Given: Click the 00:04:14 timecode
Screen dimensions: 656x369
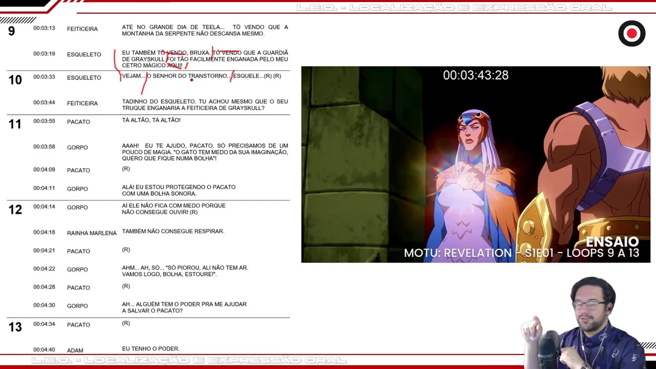Looking at the screenshot, I should point(44,207).
